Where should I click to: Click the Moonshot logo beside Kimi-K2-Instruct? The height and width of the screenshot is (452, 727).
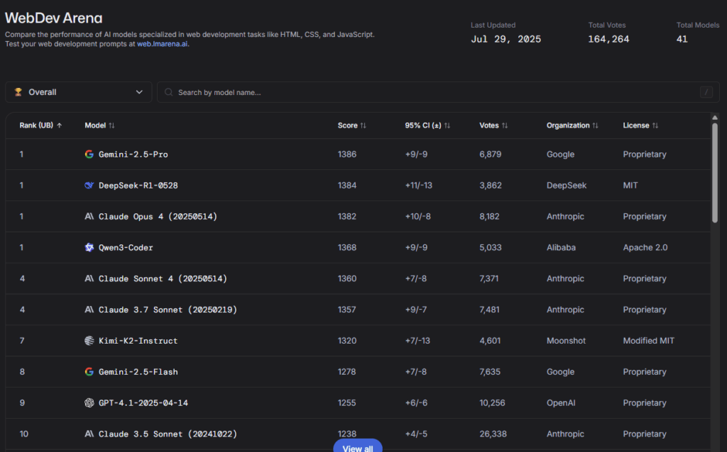(x=89, y=341)
